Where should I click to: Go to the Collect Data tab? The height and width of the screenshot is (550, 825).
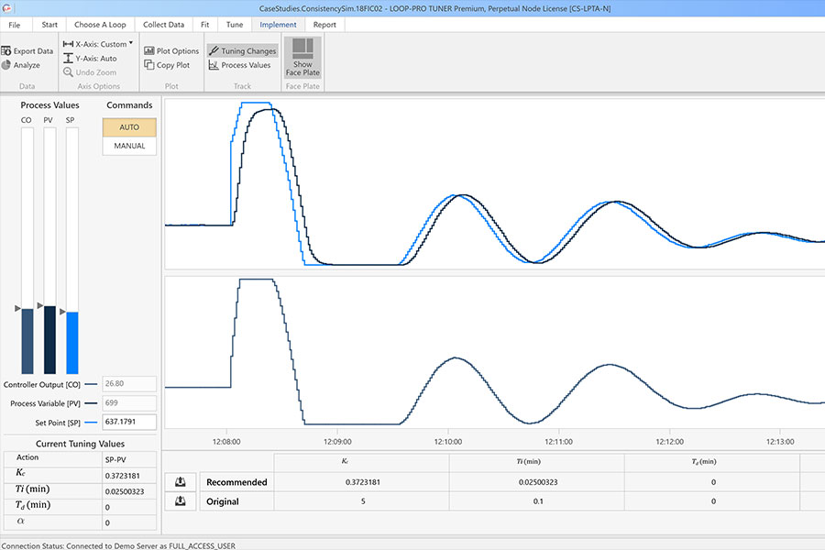pos(163,25)
